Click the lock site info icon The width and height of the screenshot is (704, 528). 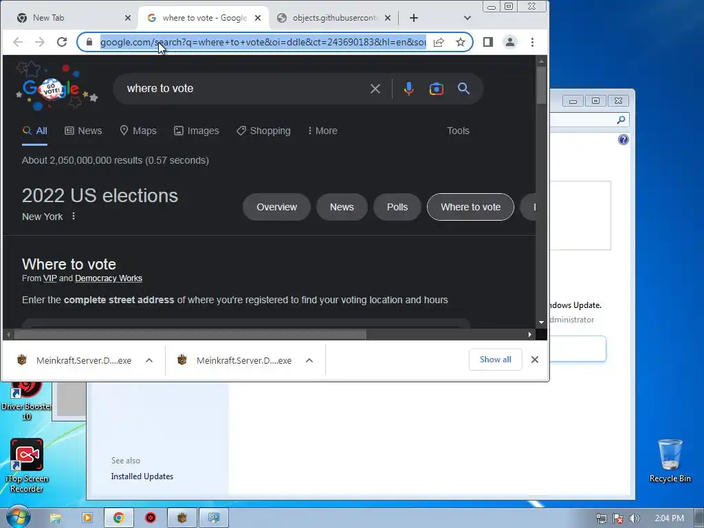point(89,42)
